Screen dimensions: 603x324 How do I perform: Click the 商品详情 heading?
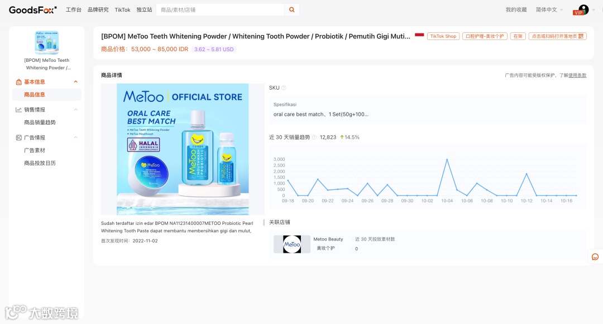click(x=112, y=75)
